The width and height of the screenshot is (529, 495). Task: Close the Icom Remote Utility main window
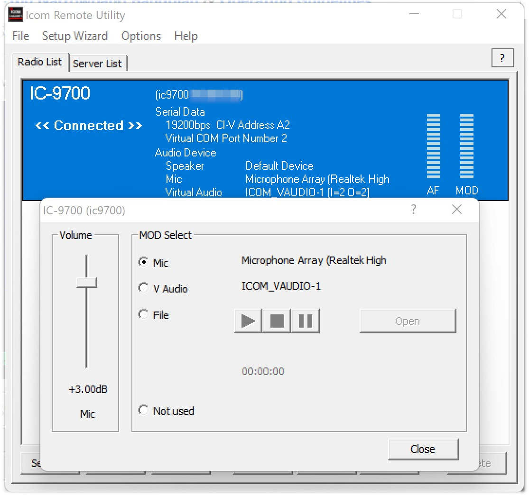click(501, 14)
